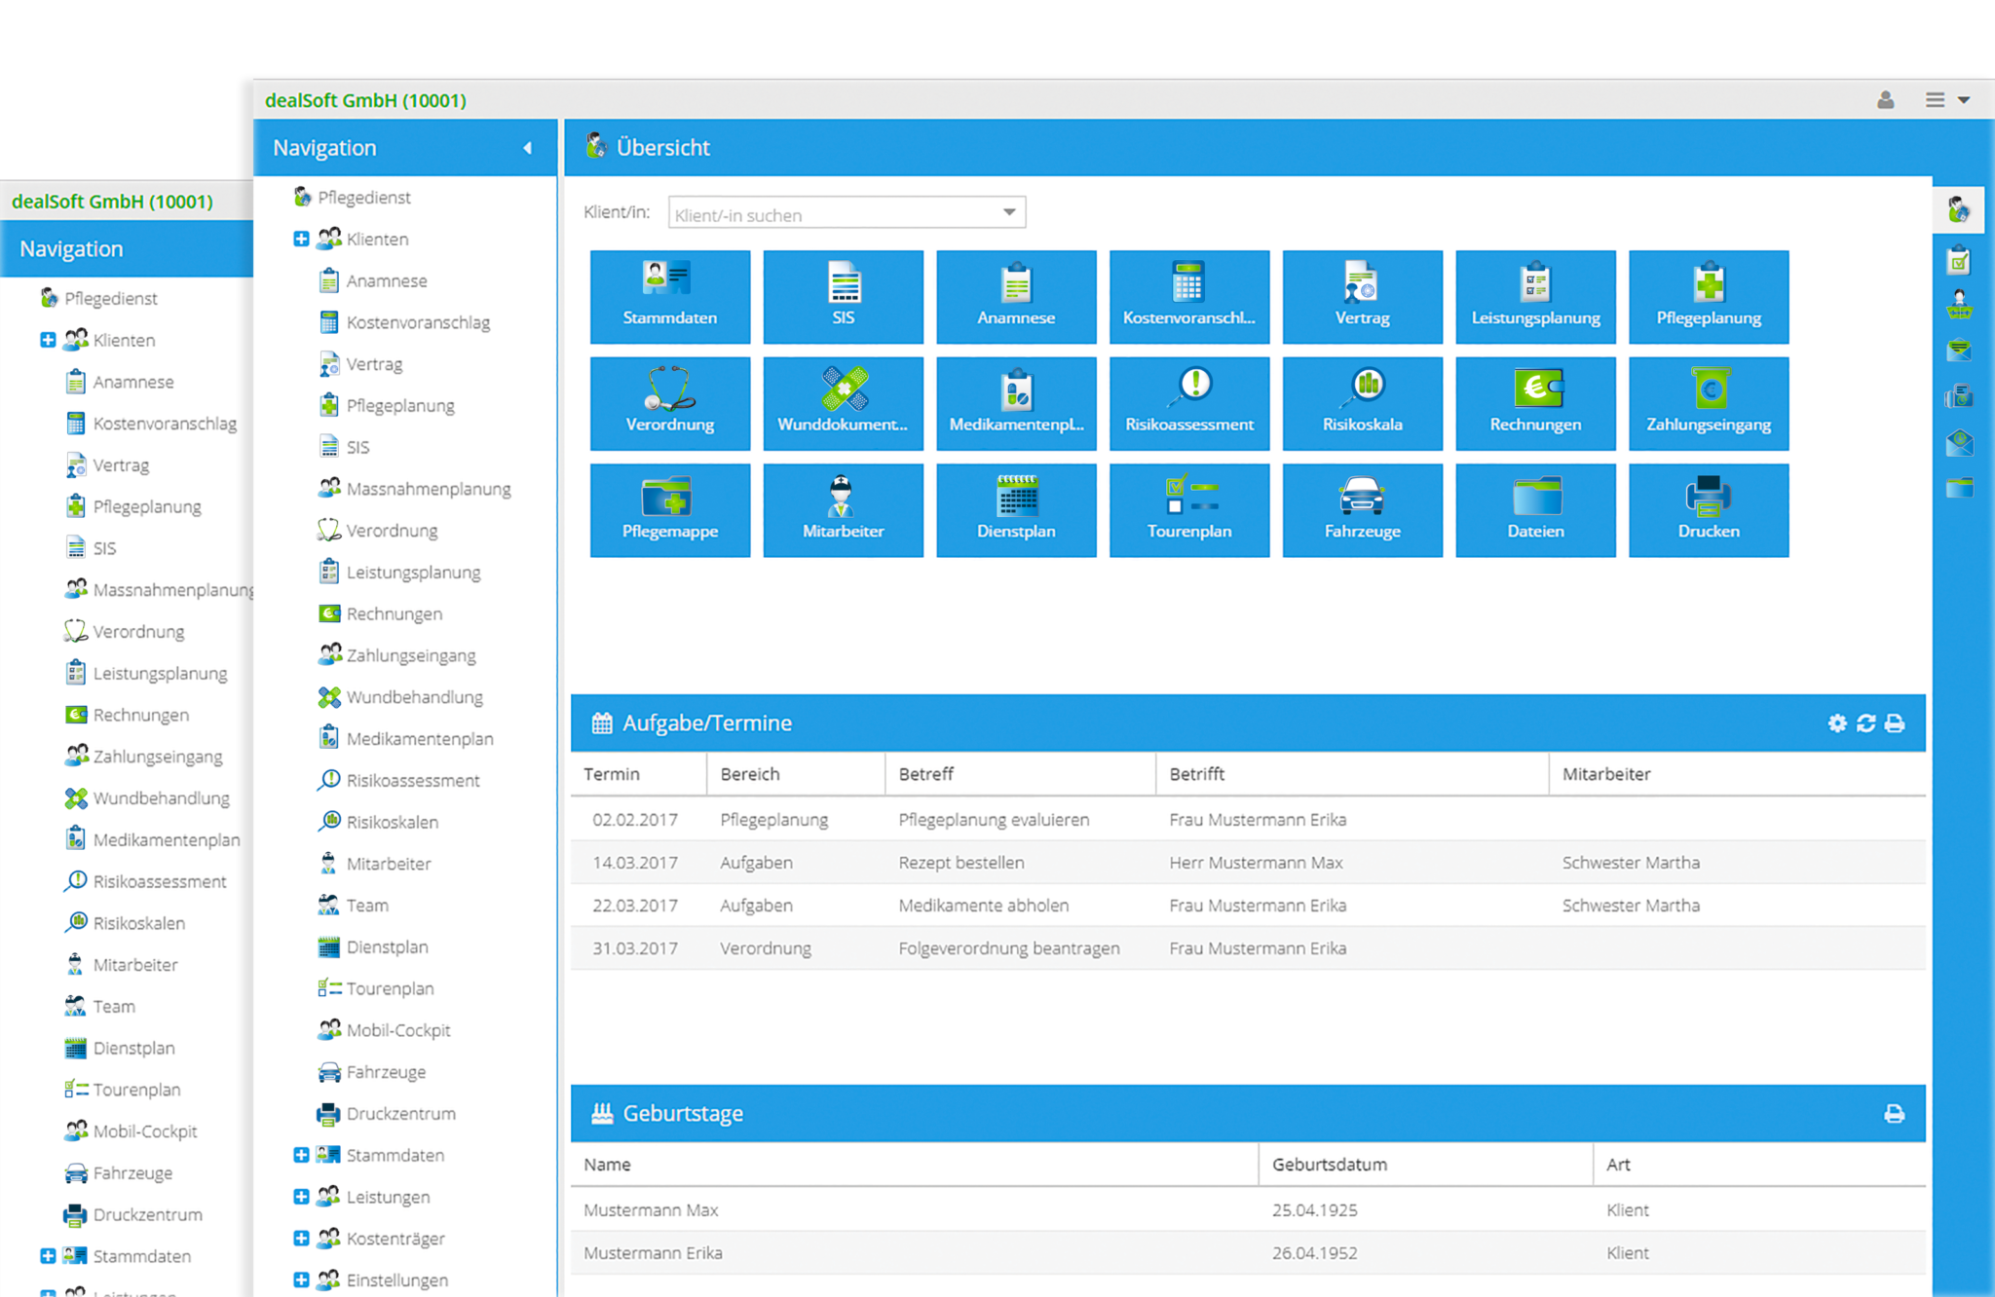Open the Fahrzeuge tile

(1362, 509)
